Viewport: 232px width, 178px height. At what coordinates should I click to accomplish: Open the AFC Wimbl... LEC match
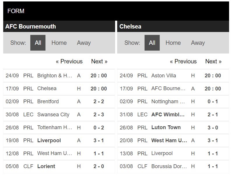click(173, 115)
